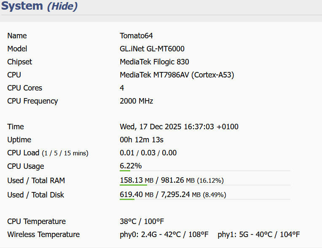Click the MediaTek Filogic 830 chipset value
This screenshot has height=248, width=322.
[x=154, y=62]
